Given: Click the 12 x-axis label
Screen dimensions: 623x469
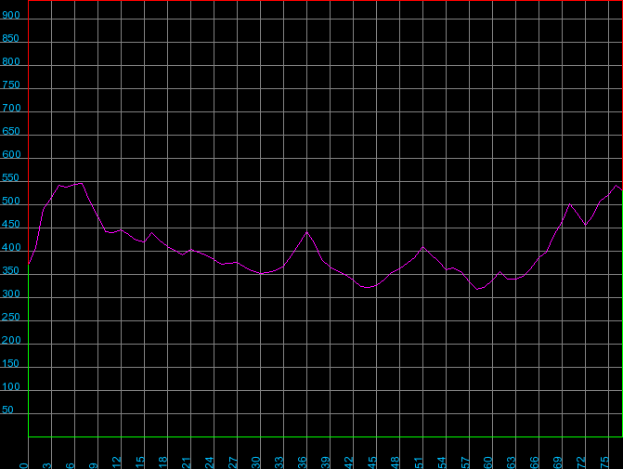Looking at the screenshot, I should tap(116, 462).
